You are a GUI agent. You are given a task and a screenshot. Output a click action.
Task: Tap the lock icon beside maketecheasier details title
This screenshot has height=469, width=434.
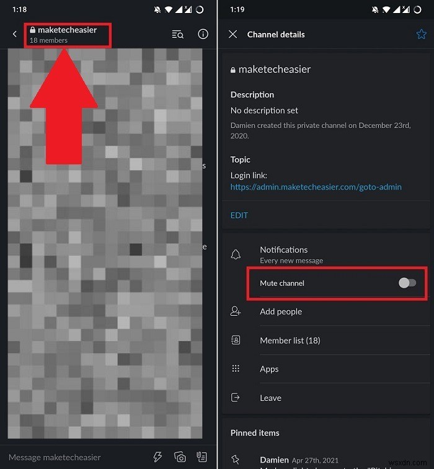tap(233, 70)
